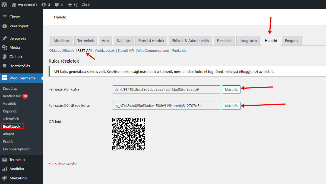The height and width of the screenshot is (184, 326).
Task: Open the Webkapcsok sub-section link
Action: 105,51
